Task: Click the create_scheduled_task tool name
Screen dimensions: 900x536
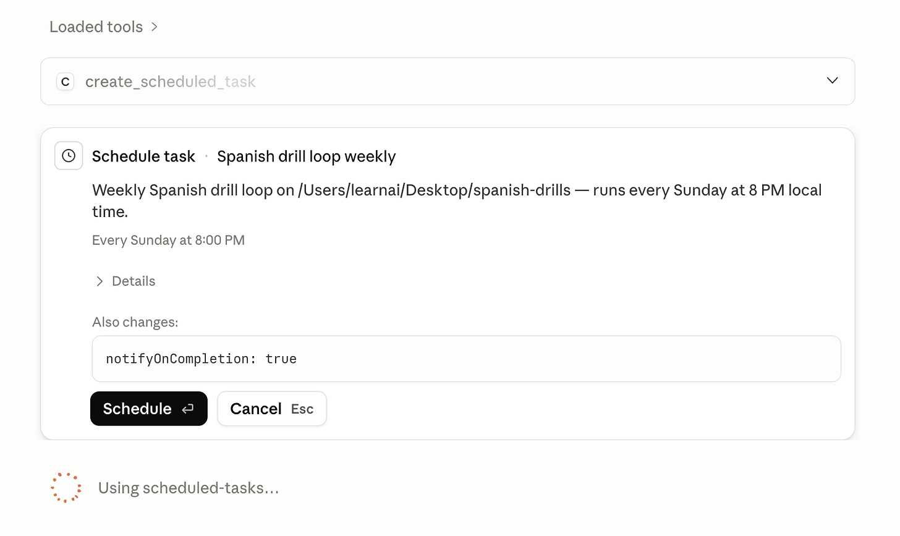Action: coord(171,82)
